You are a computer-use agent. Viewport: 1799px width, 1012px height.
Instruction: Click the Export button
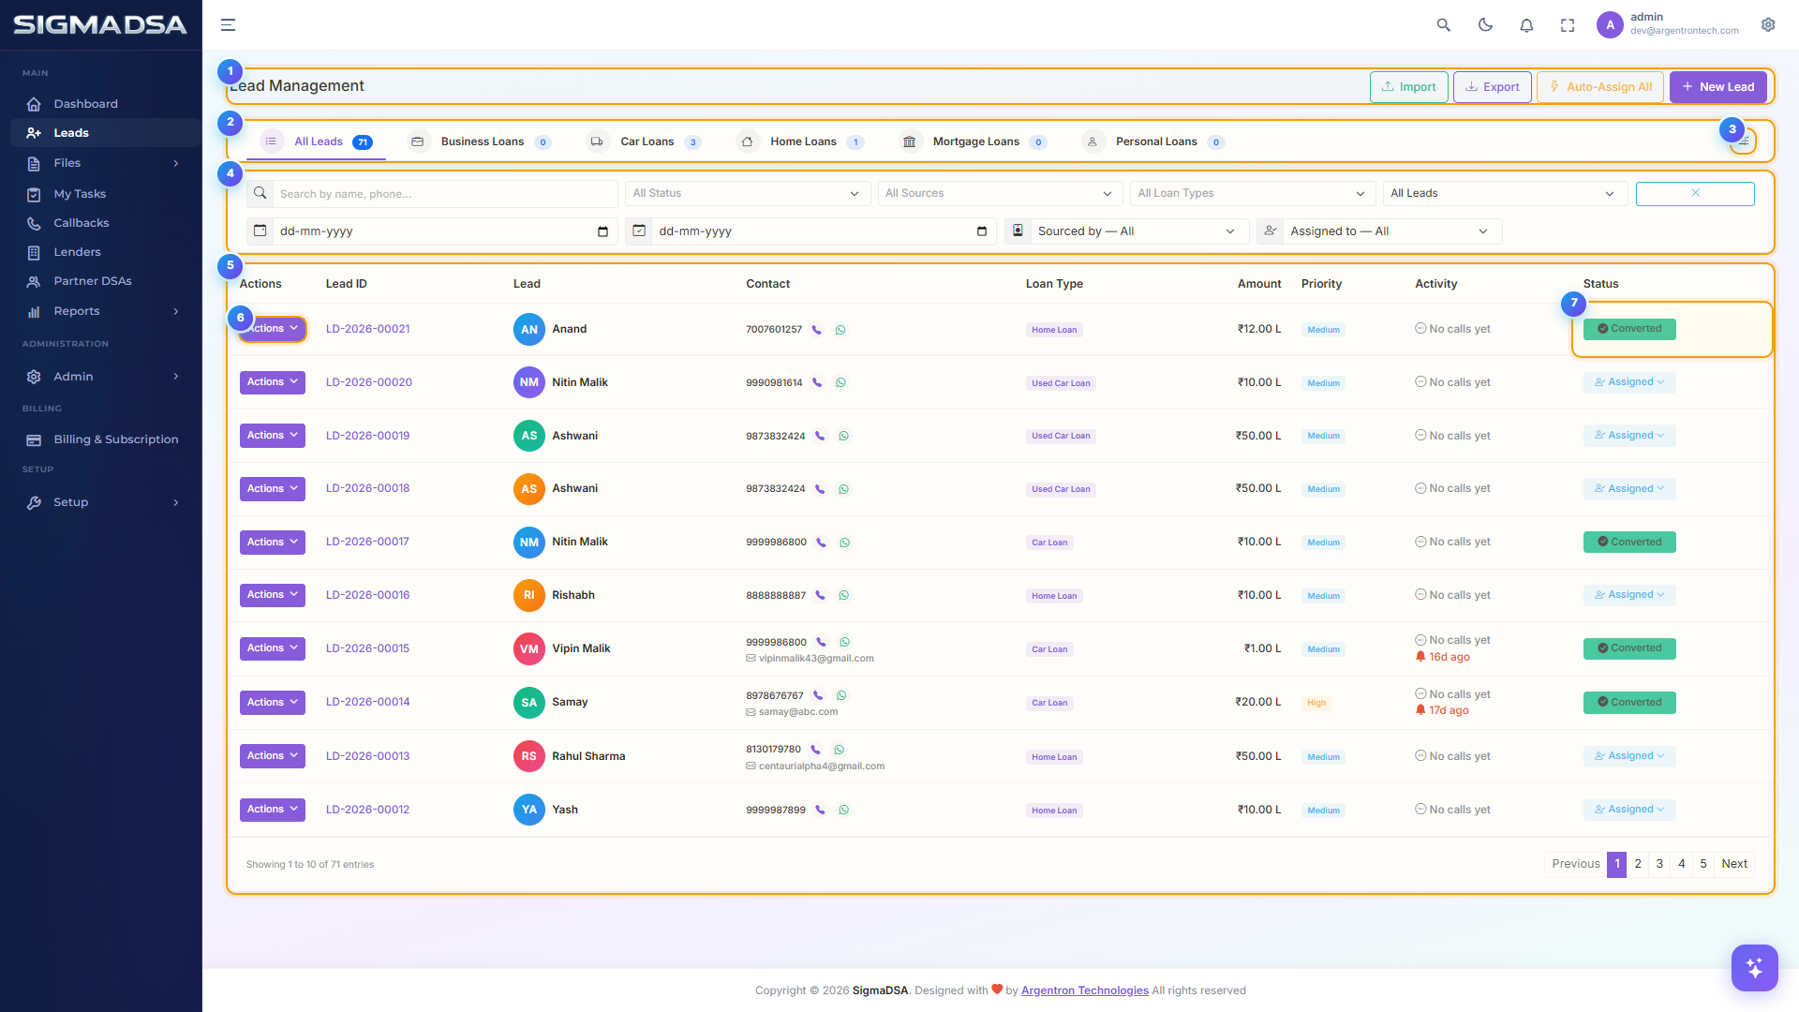point(1492,87)
